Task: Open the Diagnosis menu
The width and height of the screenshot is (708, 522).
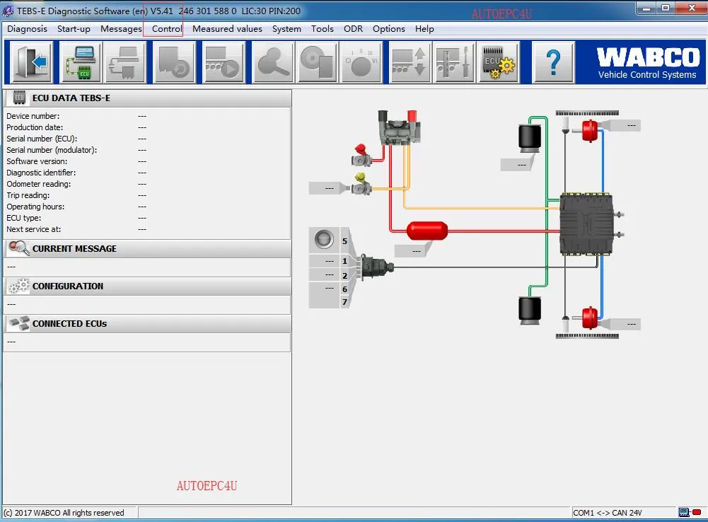Action: (27, 29)
